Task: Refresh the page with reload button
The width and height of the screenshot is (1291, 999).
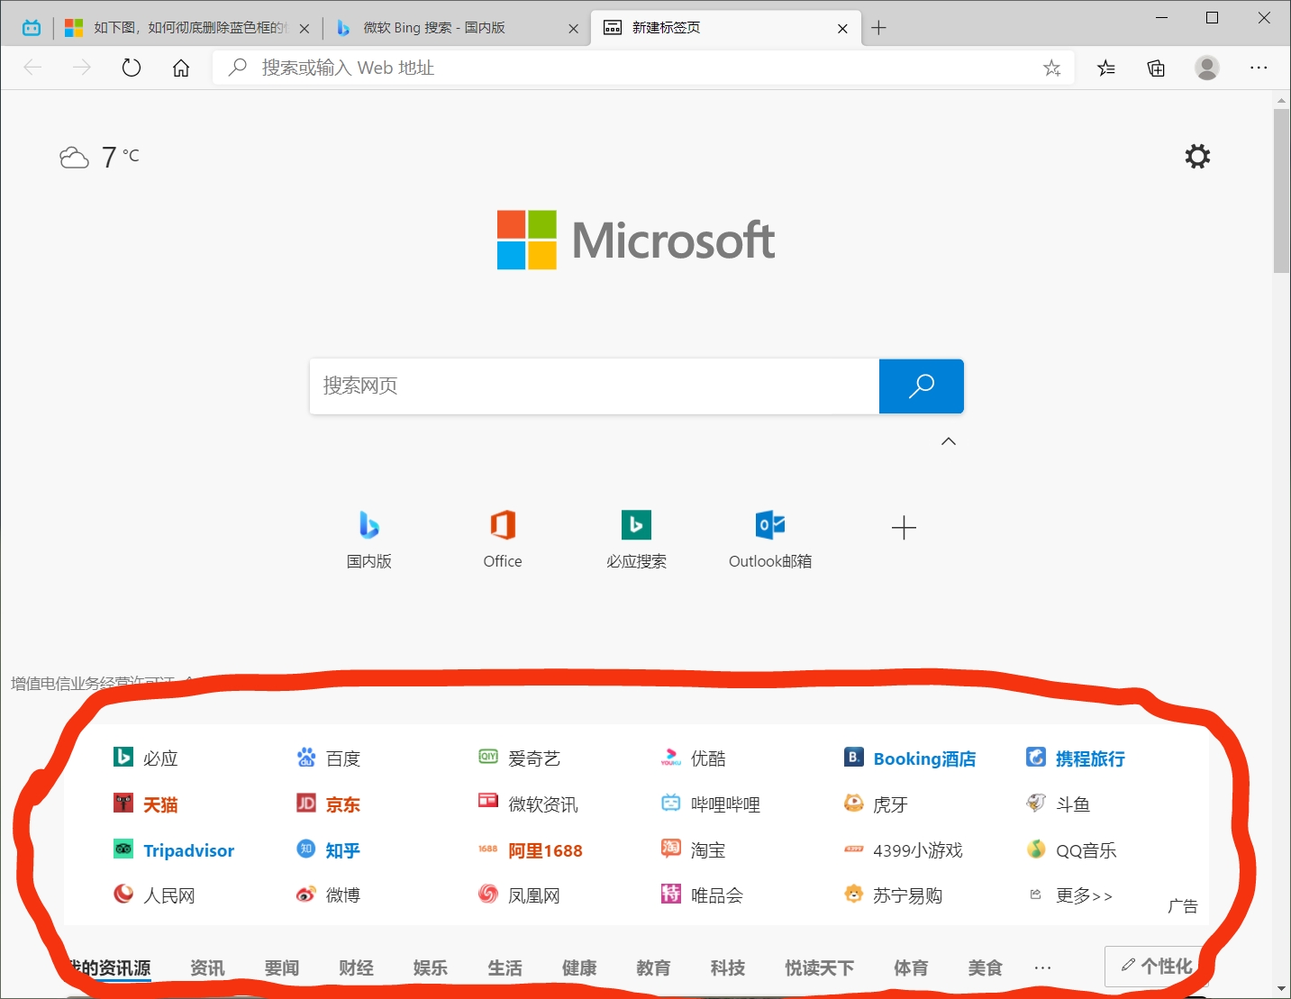Action: pos(132,68)
